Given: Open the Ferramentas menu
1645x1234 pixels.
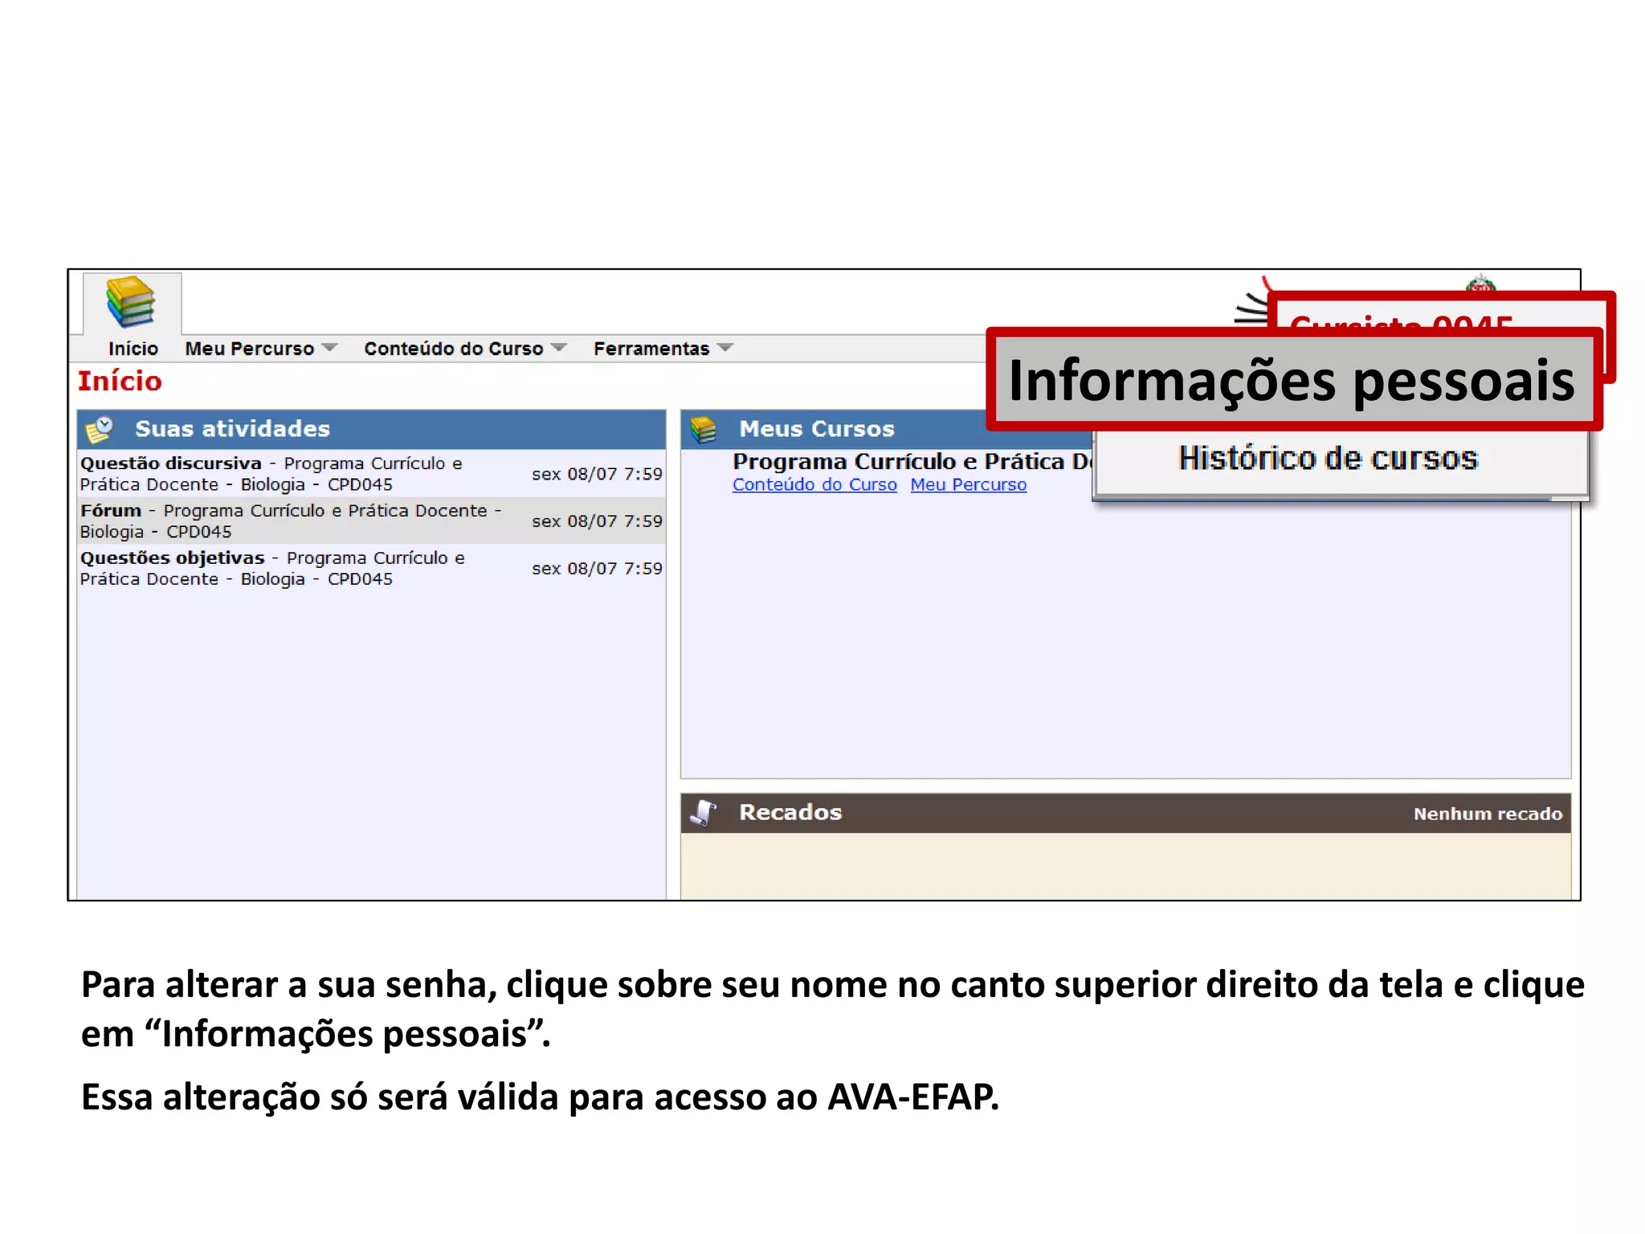Looking at the screenshot, I should click(651, 349).
